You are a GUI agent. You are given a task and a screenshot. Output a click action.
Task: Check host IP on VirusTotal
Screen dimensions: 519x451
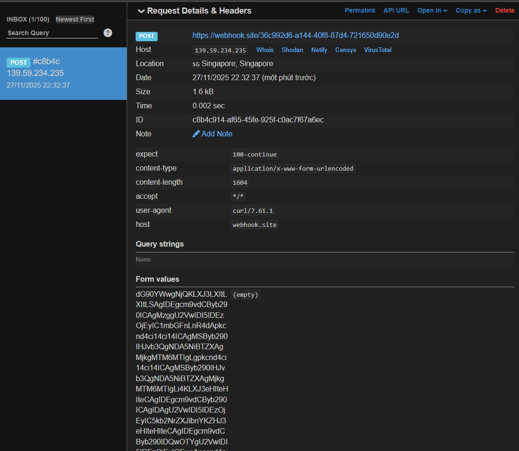(x=377, y=50)
